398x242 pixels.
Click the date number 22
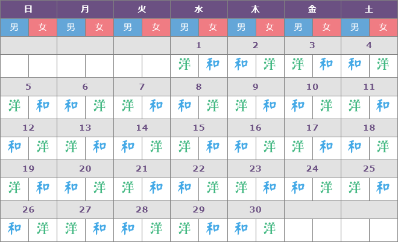click(x=199, y=169)
